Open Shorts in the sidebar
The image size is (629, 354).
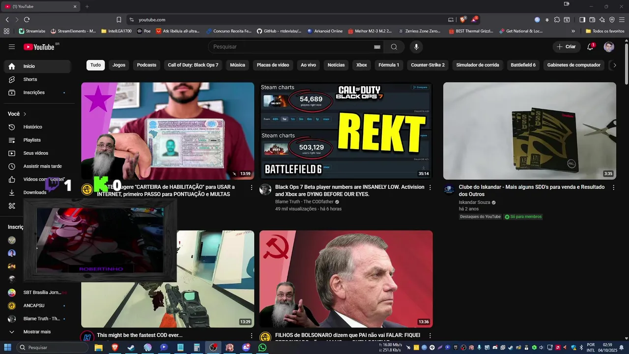37,79
